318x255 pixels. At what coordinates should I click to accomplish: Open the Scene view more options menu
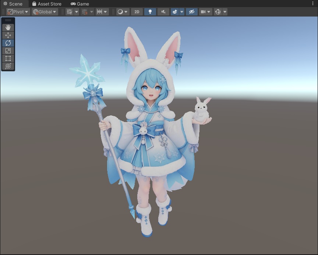coord(313,3)
